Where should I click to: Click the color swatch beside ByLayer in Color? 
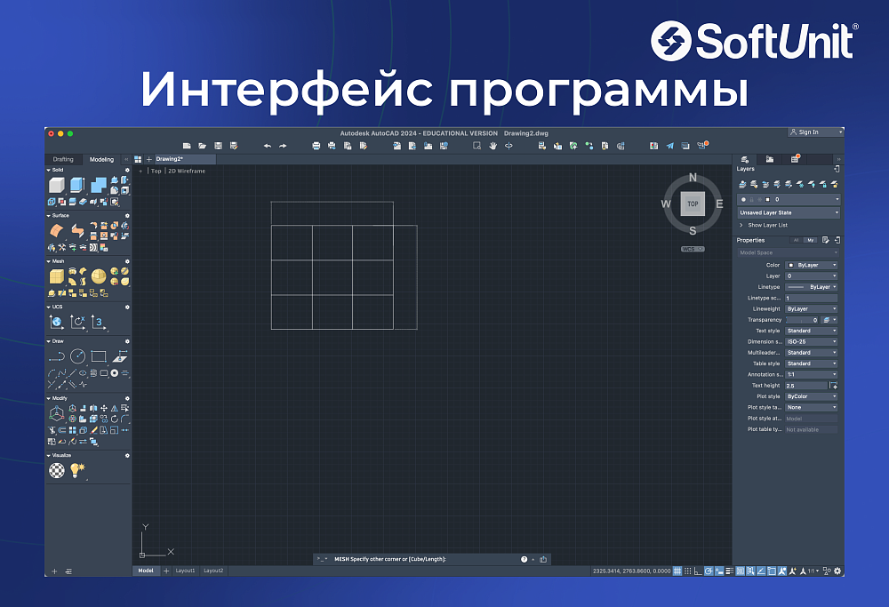791,265
